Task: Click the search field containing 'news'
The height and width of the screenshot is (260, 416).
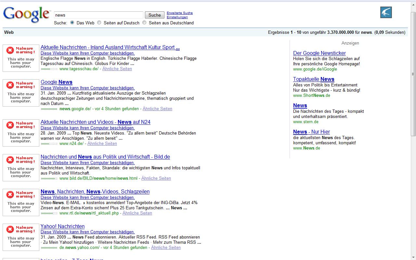Action: point(98,15)
